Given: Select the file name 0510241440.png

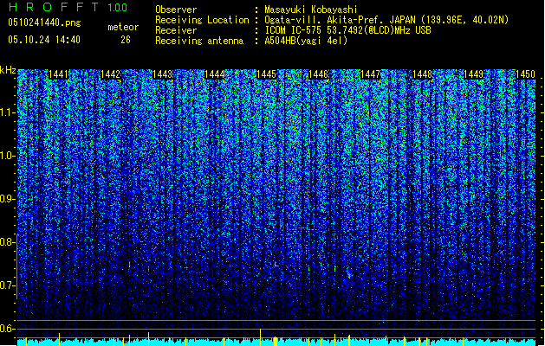Looking at the screenshot, I should [x=44, y=22].
